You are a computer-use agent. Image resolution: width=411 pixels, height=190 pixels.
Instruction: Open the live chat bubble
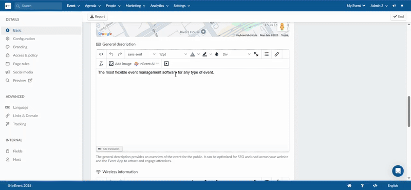[398, 171]
